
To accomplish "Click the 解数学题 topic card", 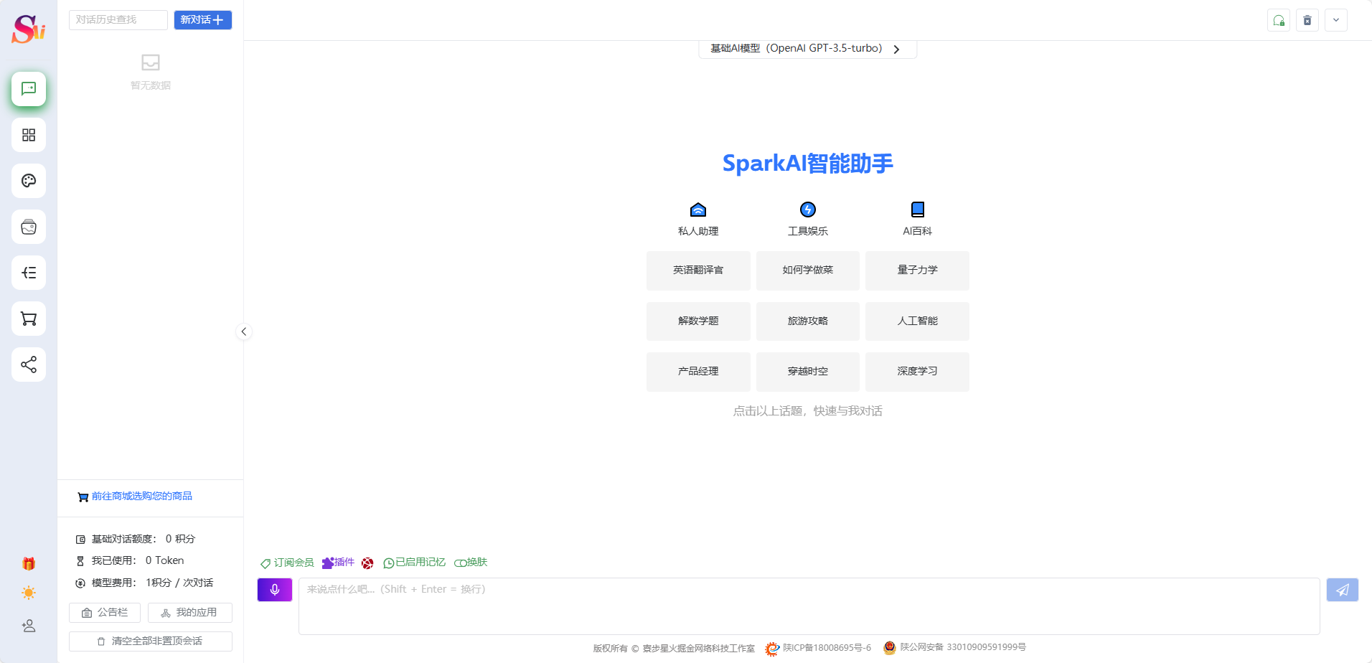I will (698, 321).
